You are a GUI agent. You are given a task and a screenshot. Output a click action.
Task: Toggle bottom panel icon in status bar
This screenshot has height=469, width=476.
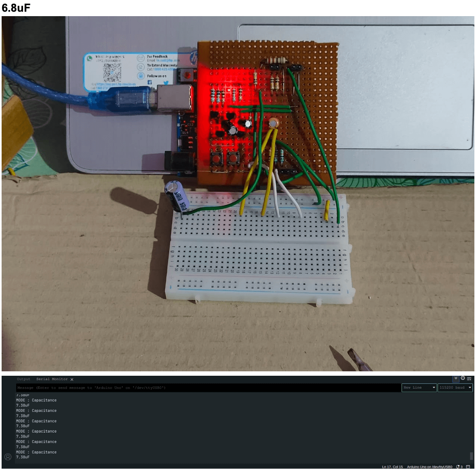(468, 467)
